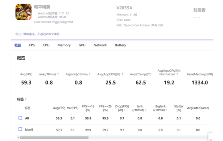Click the 添加备注 note input link

(x=41, y=34)
